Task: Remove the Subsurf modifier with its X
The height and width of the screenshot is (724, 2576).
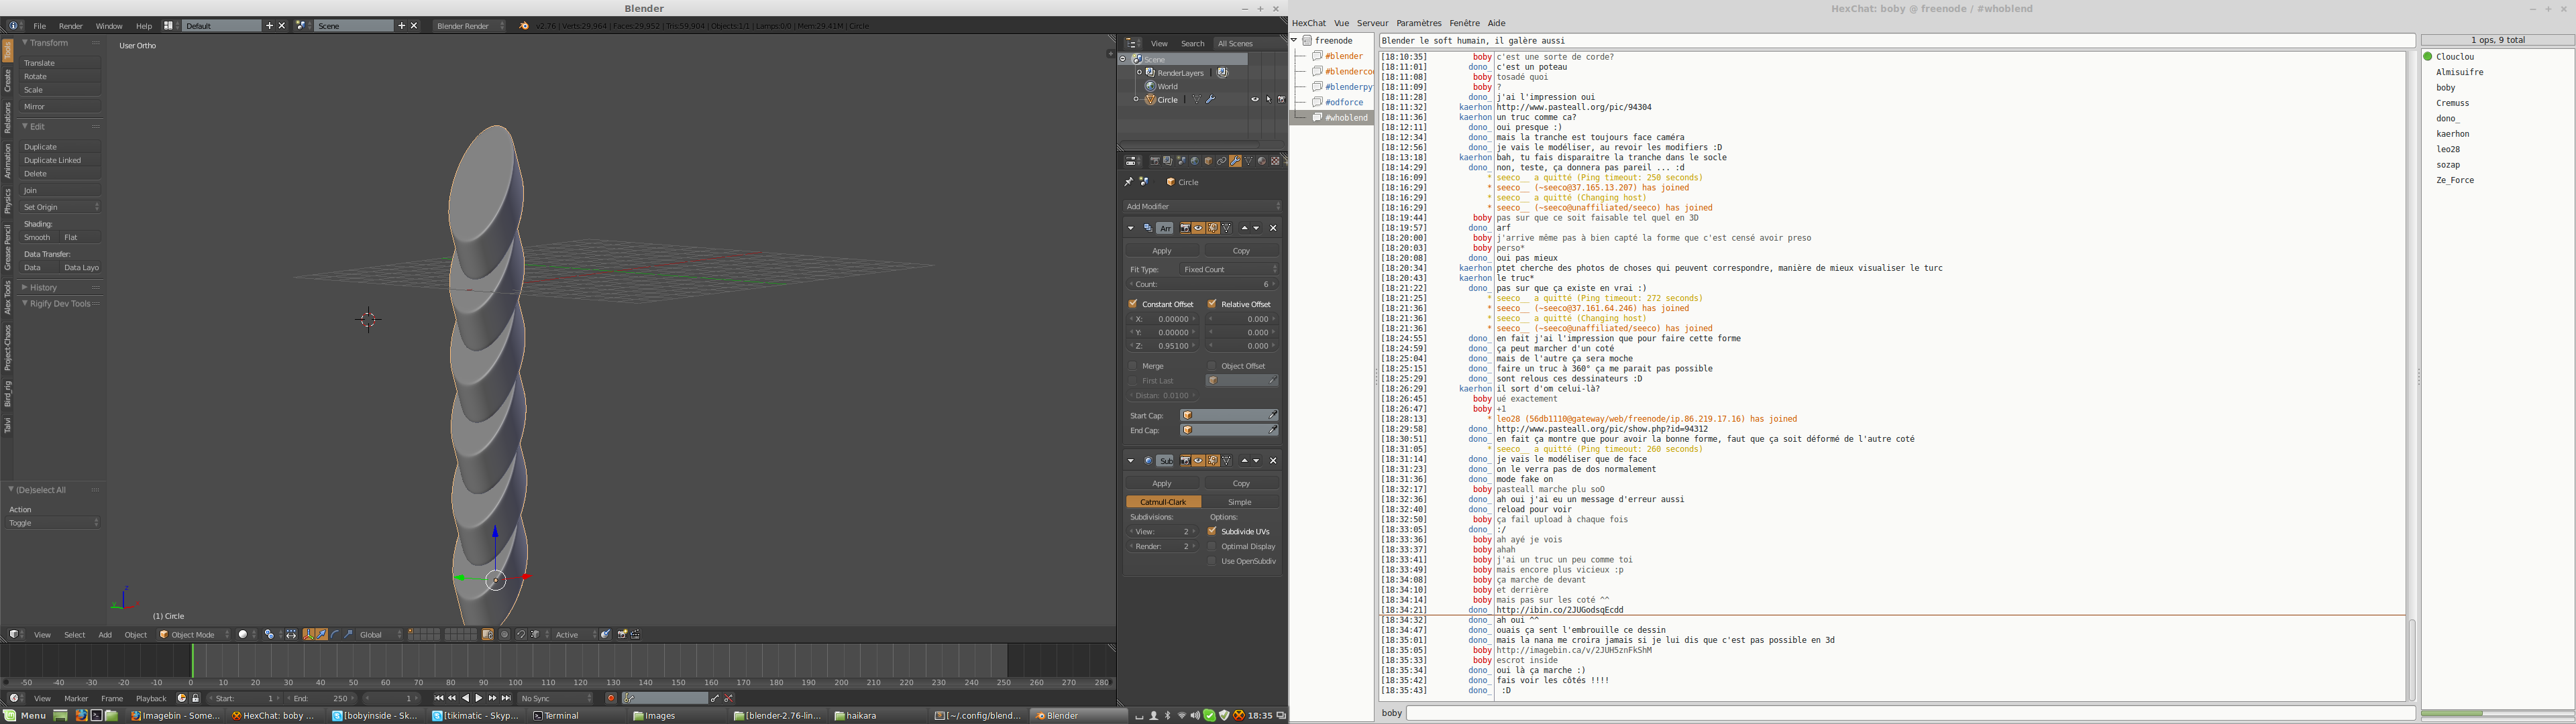Action: [1273, 461]
